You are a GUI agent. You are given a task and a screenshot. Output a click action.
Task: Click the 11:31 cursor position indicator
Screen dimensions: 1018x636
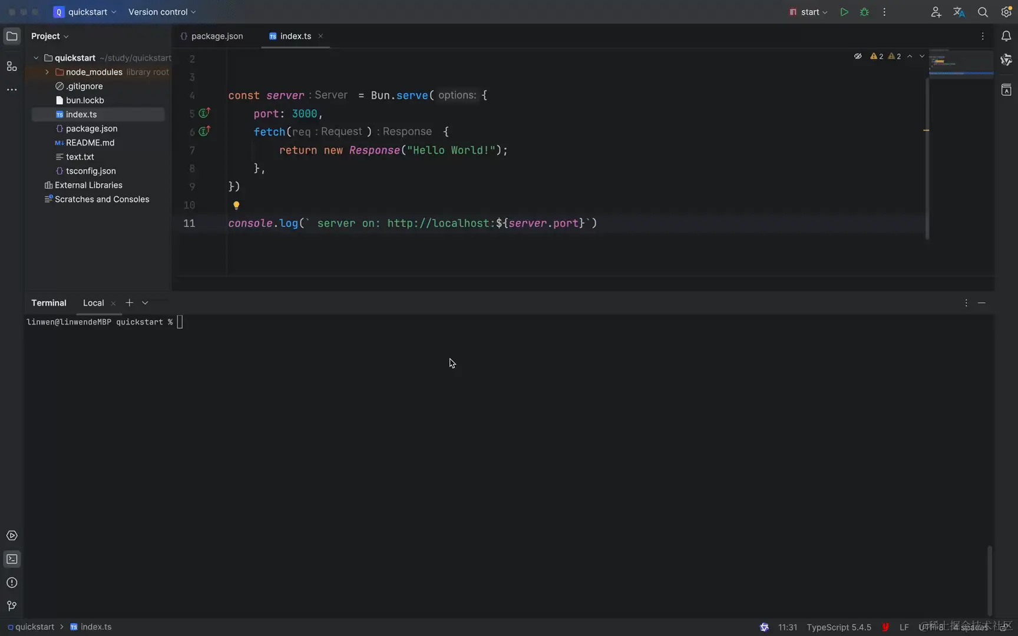coord(787,627)
